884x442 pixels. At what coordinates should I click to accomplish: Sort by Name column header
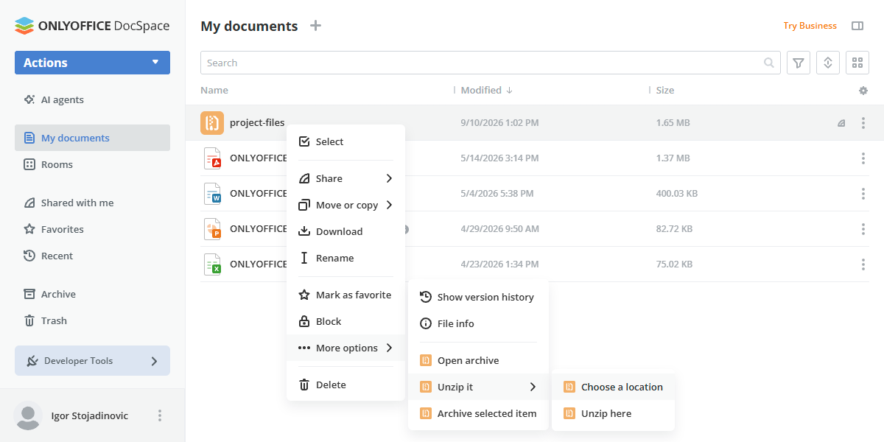coord(214,90)
